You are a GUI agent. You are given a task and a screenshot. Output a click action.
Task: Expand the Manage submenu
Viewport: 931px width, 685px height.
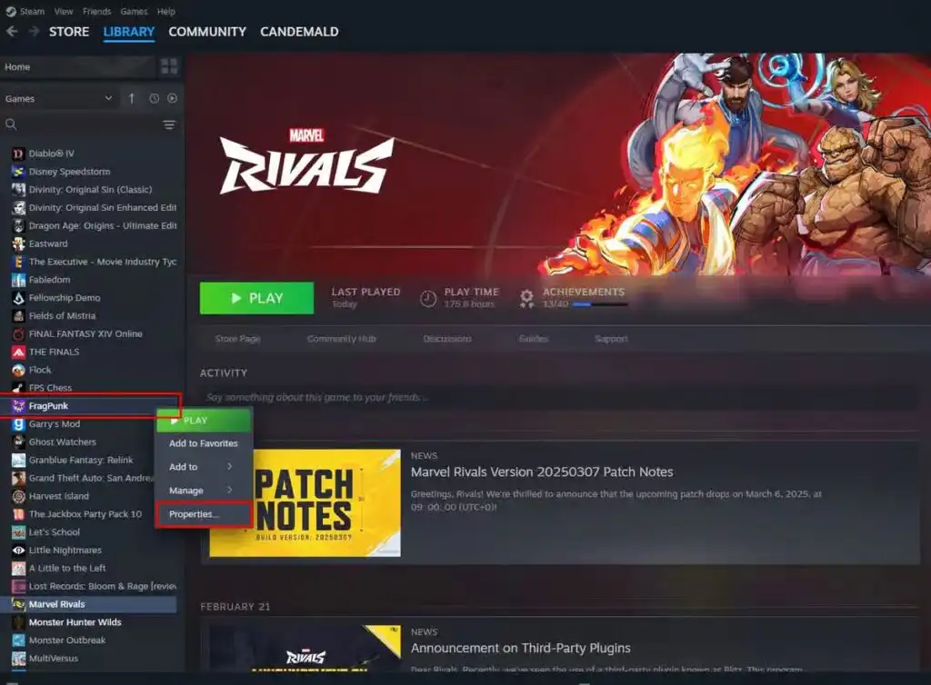[204, 491]
